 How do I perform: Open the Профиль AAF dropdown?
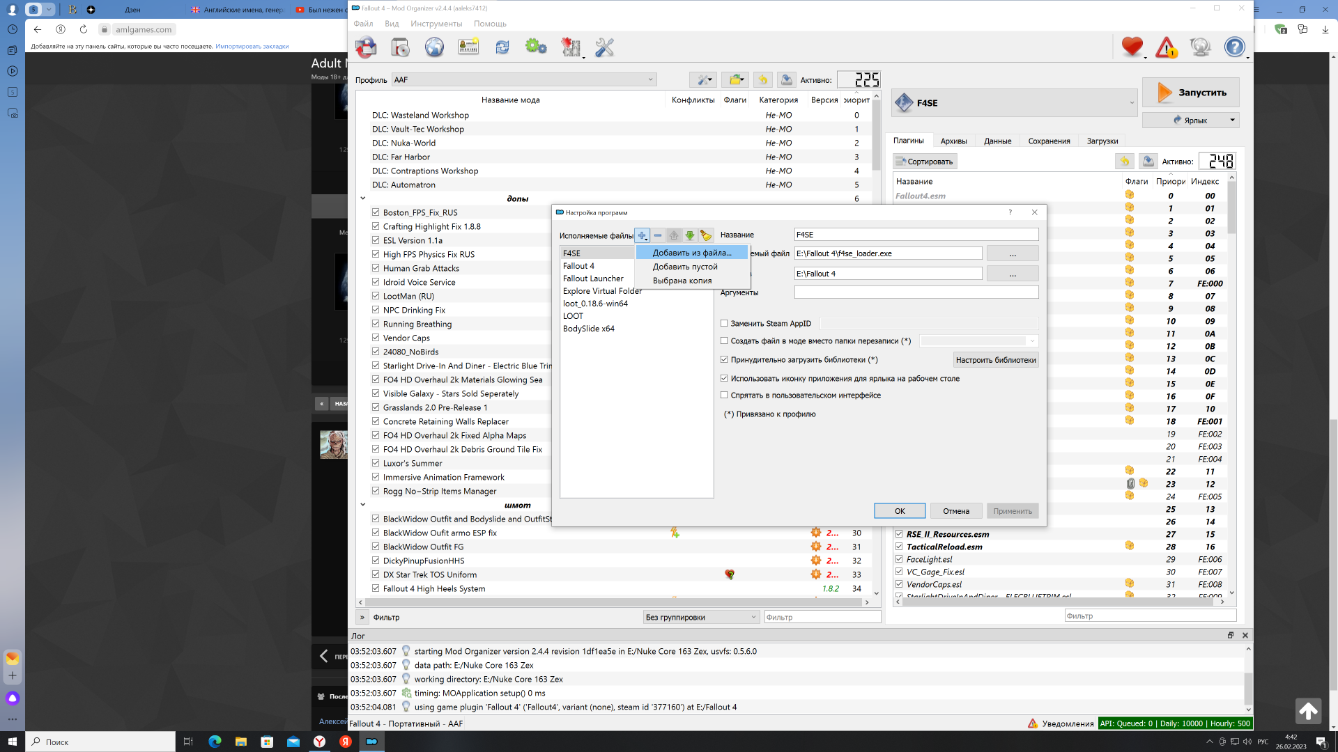point(524,80)
